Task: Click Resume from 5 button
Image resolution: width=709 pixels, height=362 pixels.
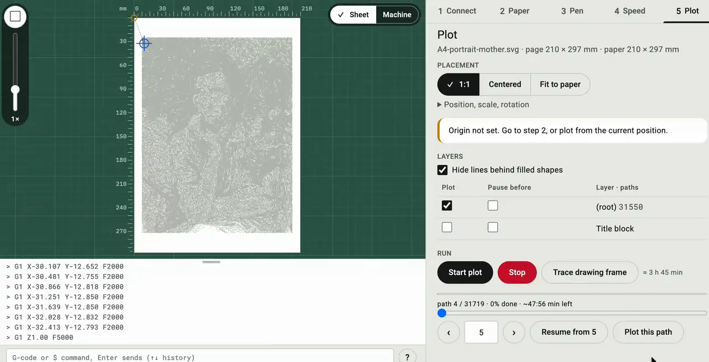Action: pyautogui.click(x=569, y=332)
